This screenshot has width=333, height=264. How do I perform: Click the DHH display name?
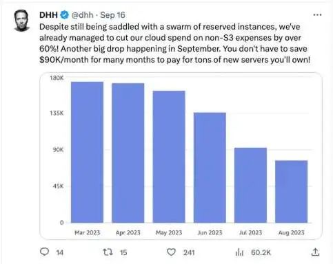48,15
